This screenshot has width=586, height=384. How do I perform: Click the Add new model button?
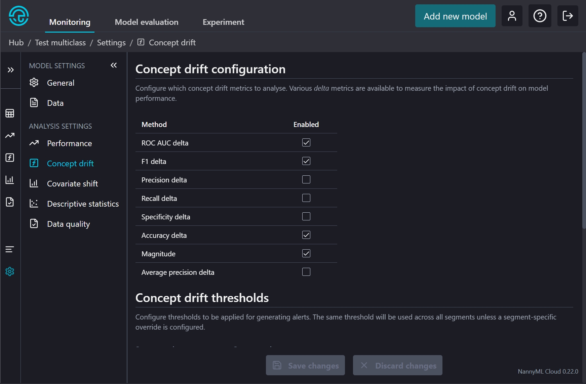coord(455,16)
